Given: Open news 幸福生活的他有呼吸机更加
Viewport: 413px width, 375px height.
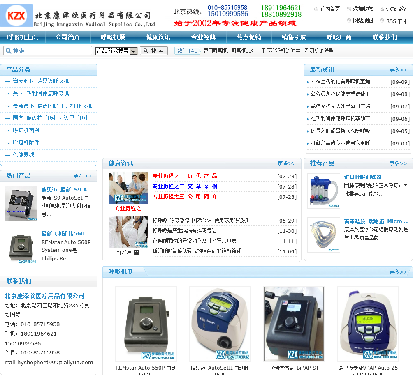Looking at the screenshot, I should 340,81.
